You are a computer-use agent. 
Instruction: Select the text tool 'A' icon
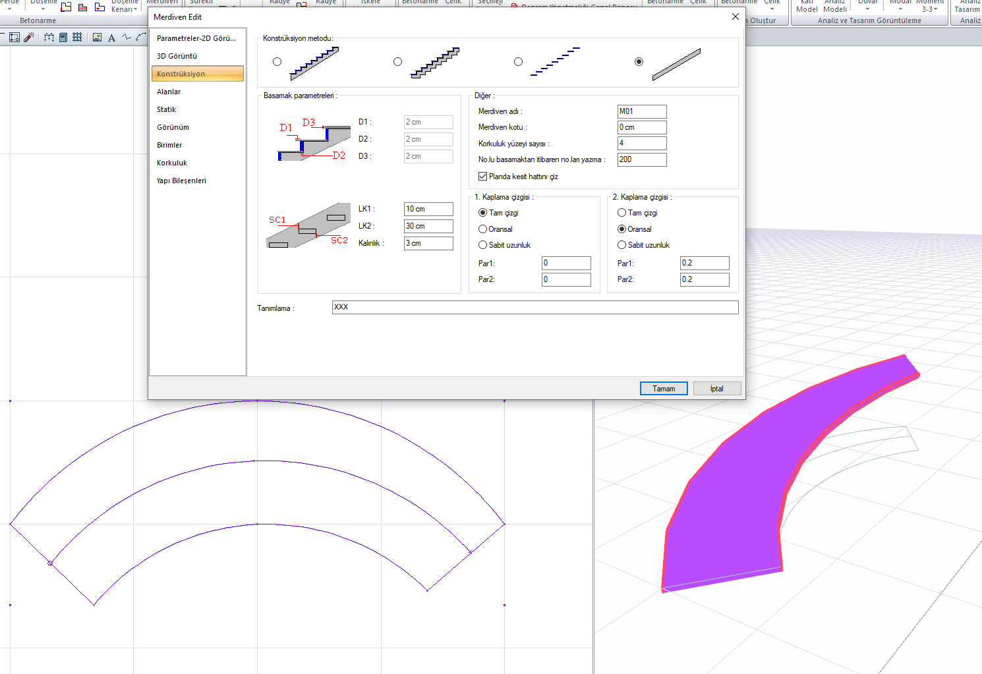coord(111,38)
